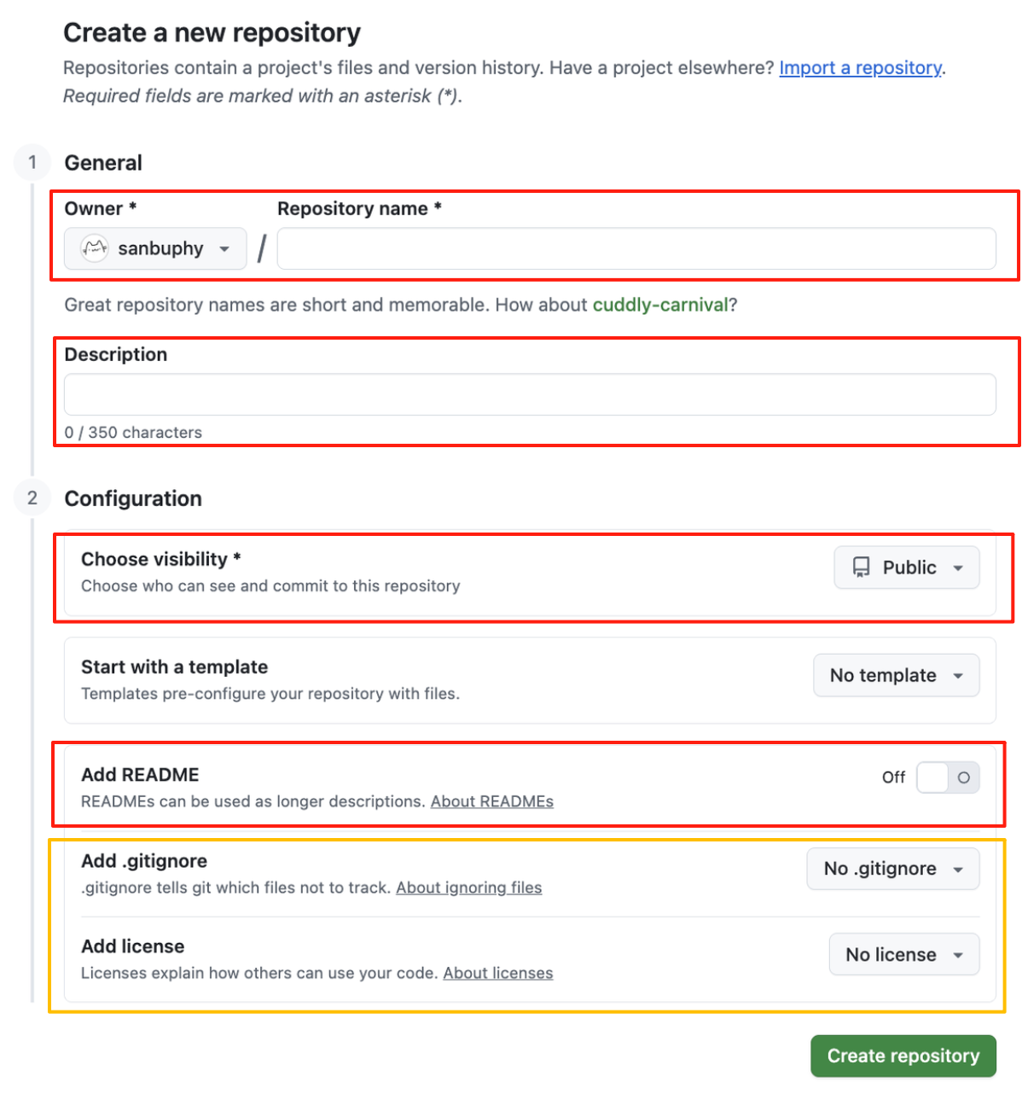This screenshot has width=1022, height=1106.
Task: Click the sanbuphy owner avatar icon
Action: [94, 248]
